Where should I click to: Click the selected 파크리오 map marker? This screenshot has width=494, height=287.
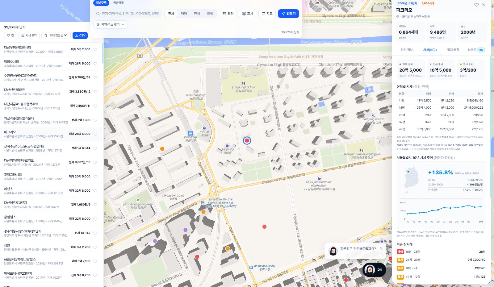tap(247, 141)
